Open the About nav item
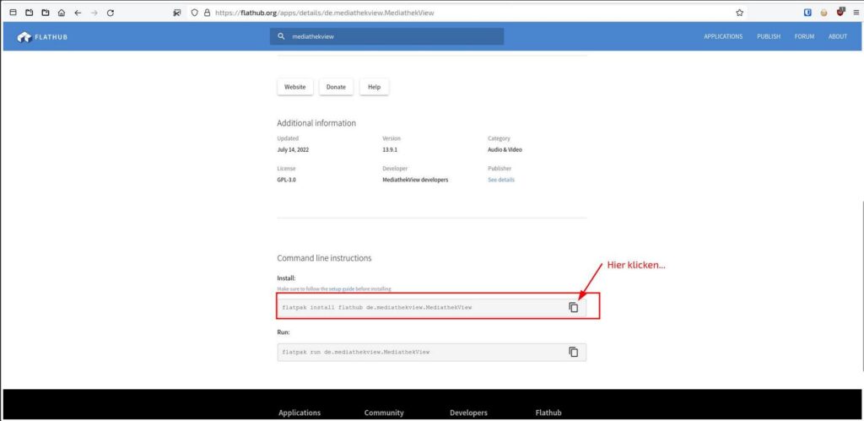 click(838, 36)
